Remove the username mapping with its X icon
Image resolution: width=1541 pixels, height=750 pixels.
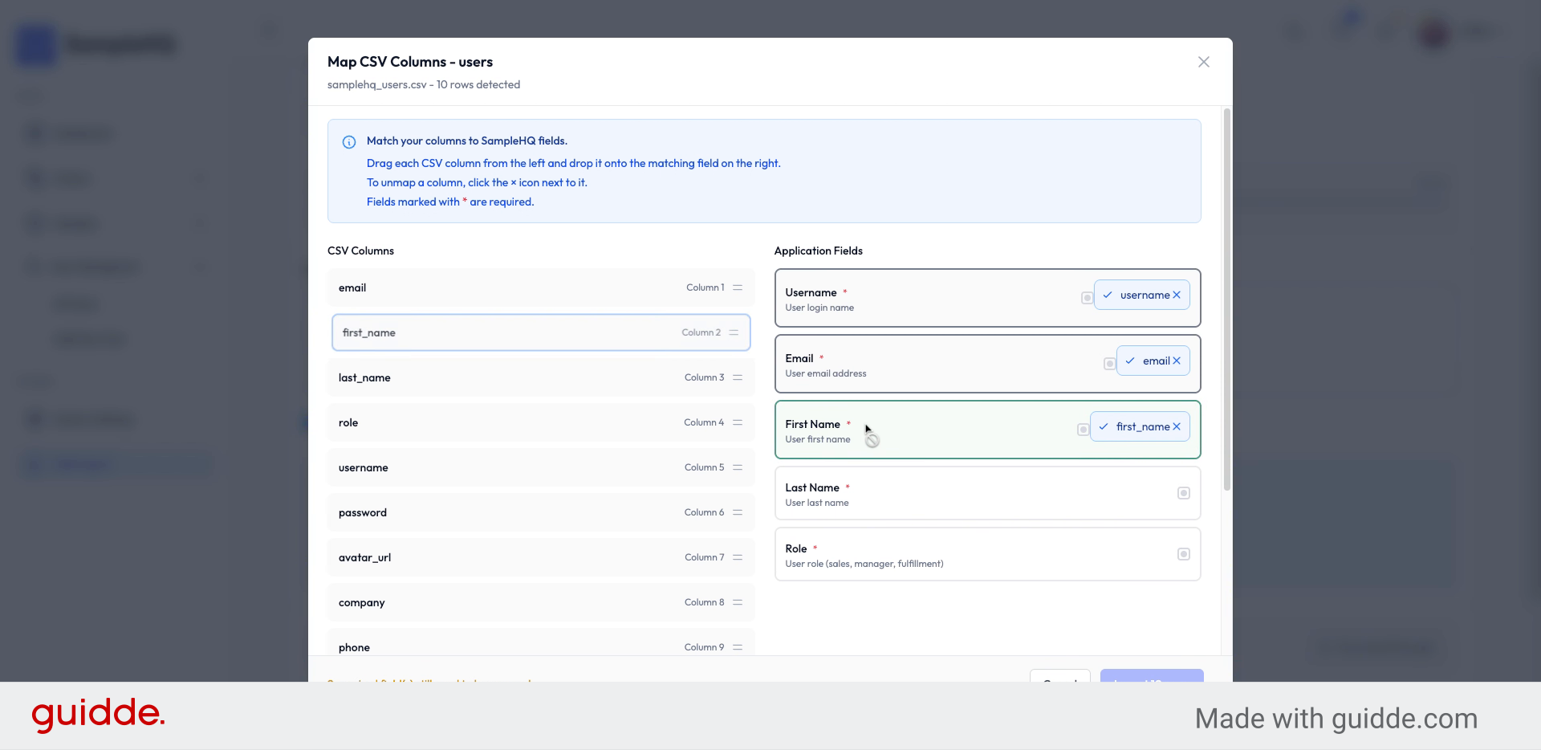(x=1177, y=296)
